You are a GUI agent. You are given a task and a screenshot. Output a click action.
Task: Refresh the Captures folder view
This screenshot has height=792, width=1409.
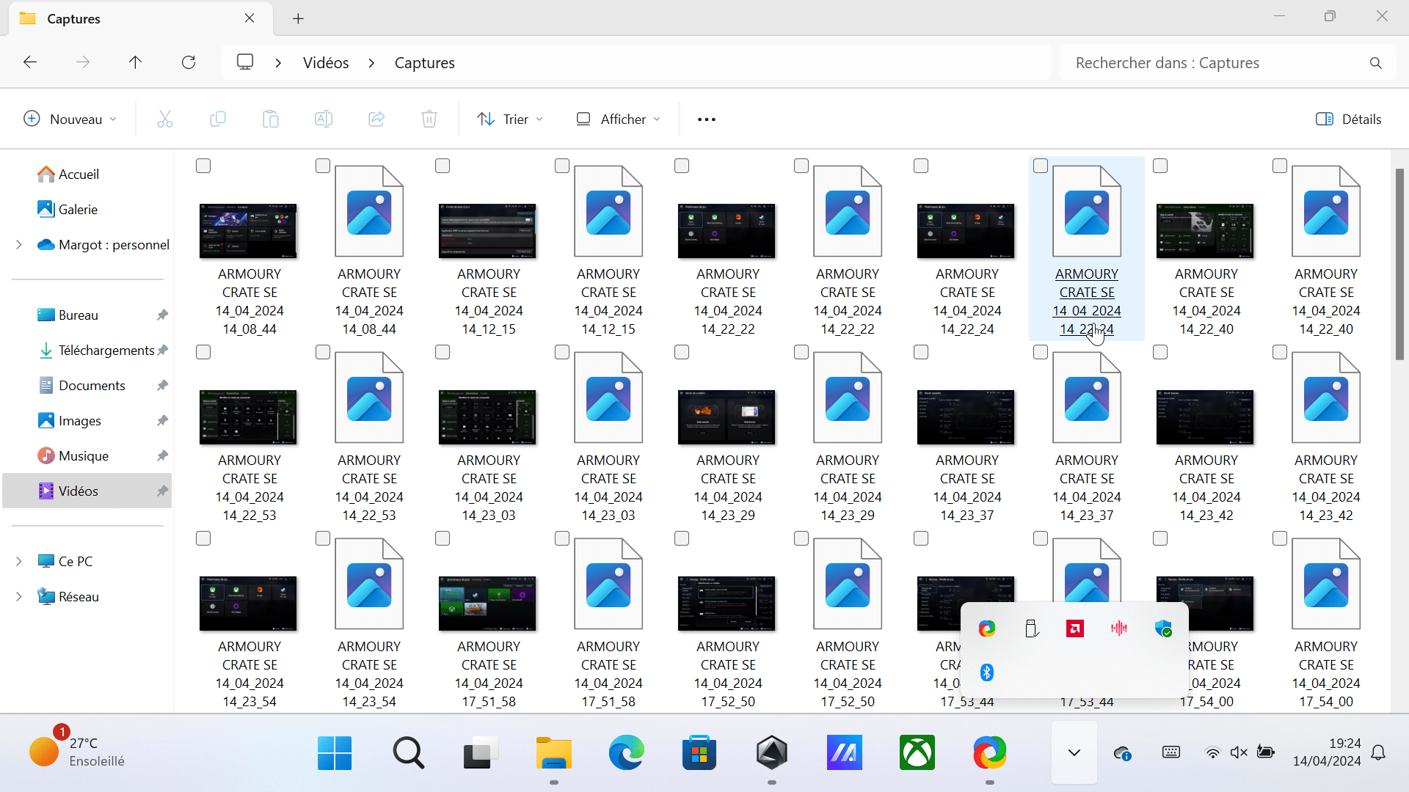coord(189,62)
